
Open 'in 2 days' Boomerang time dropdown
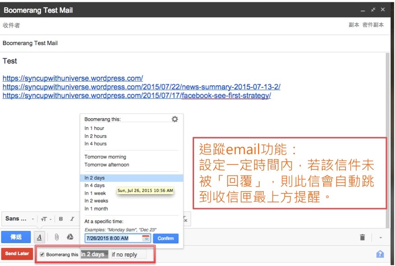point(94,254)
